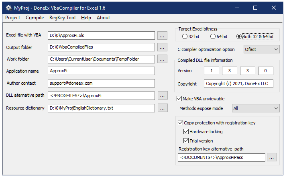The height and width of the screenshot is (177, 287).
Task: Open the About menu
Action: pyautogui.click(x=104, y=18)
